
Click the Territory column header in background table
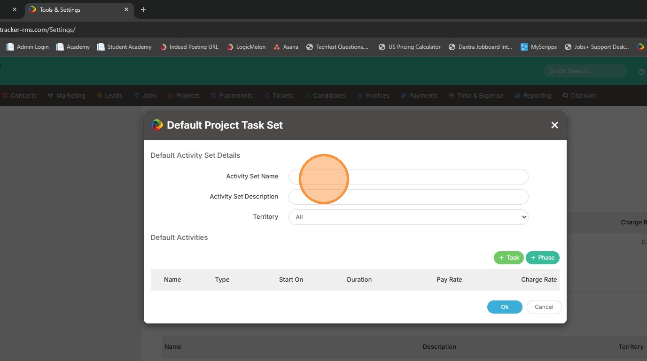coord(631,347)
